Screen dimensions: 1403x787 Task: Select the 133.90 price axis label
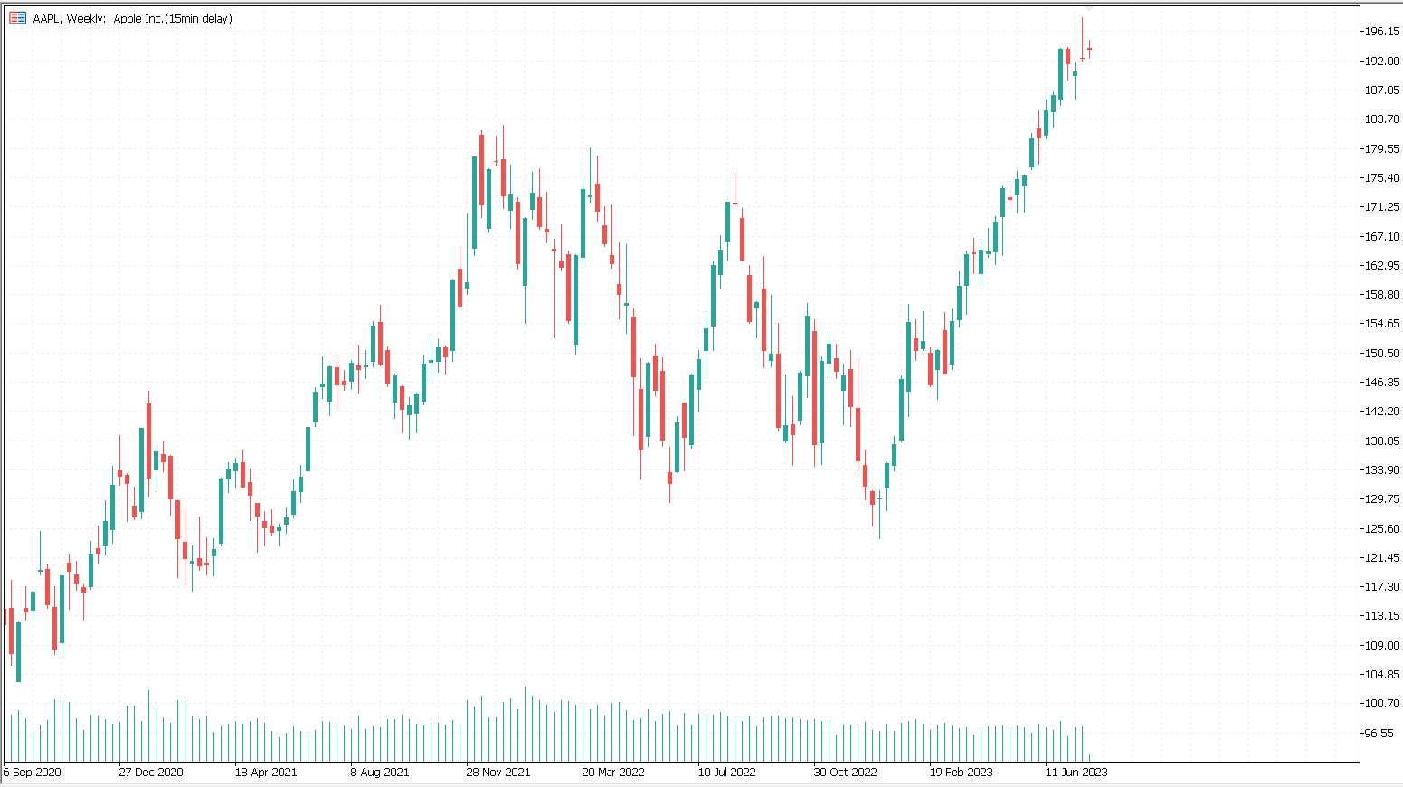pos(1382,470)
